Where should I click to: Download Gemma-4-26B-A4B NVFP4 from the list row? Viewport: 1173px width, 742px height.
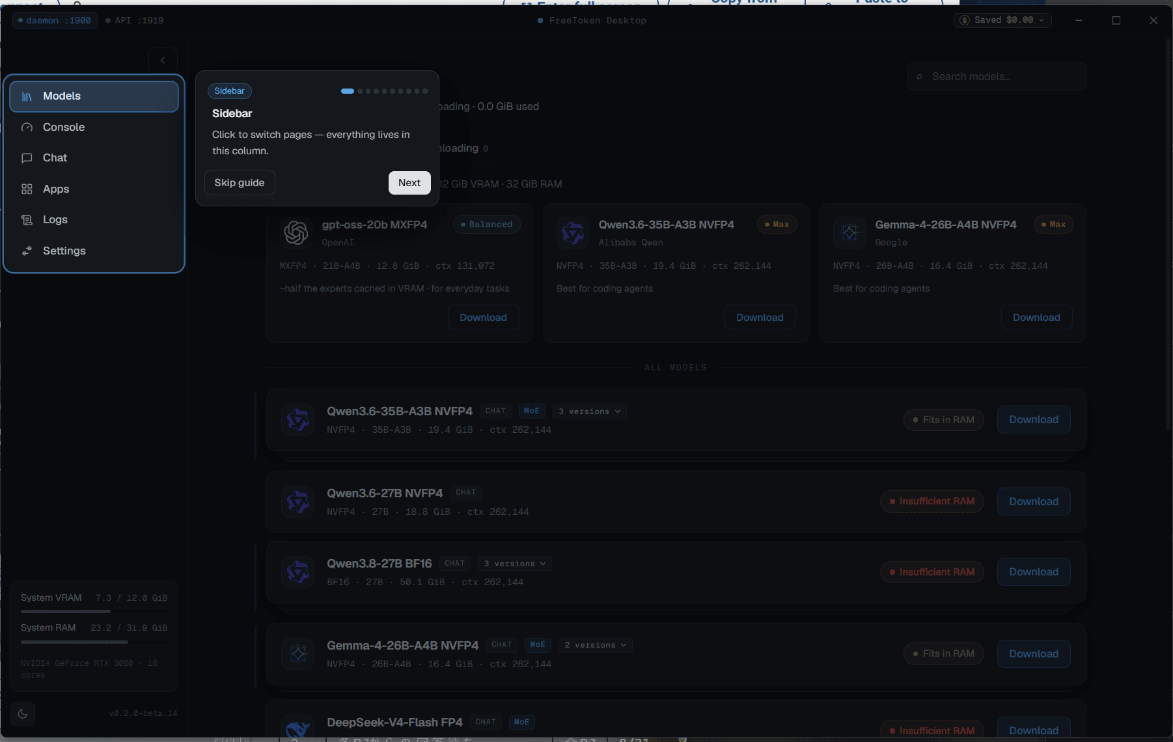[1034, 654]
